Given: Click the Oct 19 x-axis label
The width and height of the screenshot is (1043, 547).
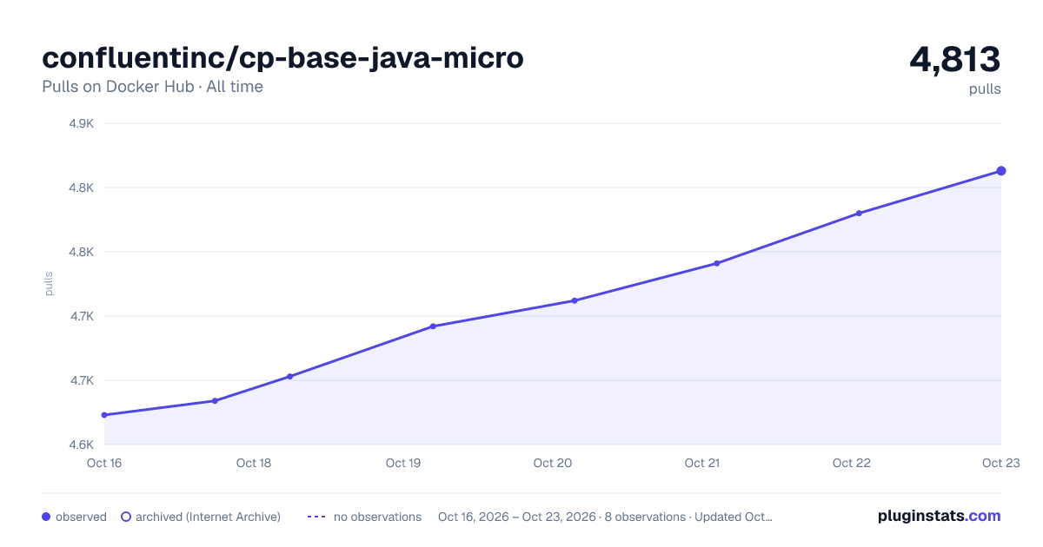Looking at the screenshot, I should click(403, 463).
